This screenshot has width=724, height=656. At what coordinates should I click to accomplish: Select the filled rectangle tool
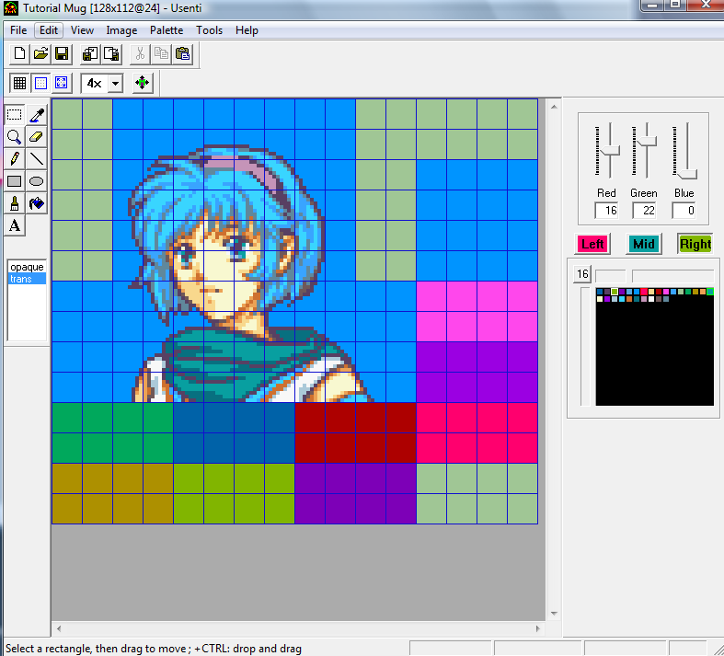tap(15, 181)
